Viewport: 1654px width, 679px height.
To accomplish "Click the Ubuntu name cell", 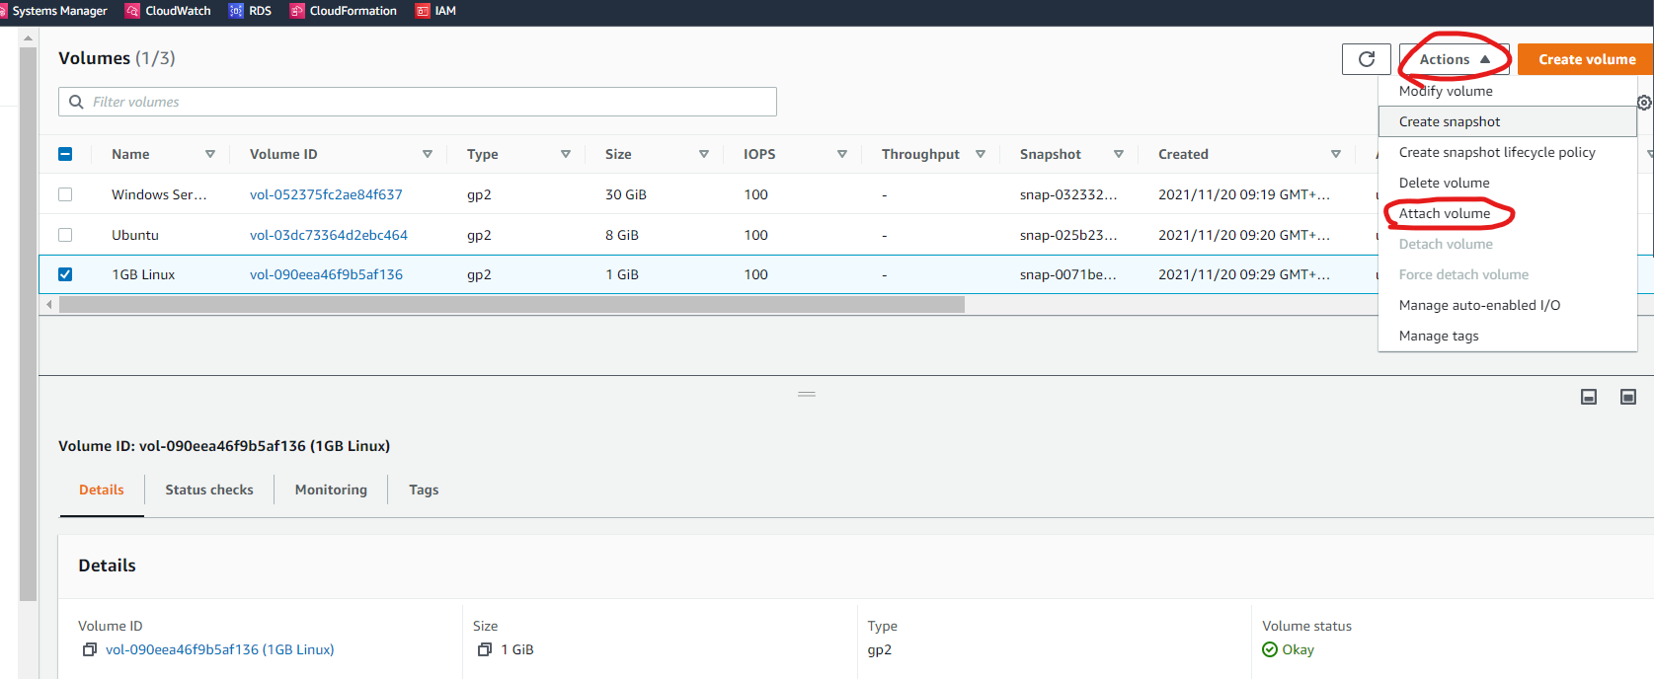I will [135, 235].
